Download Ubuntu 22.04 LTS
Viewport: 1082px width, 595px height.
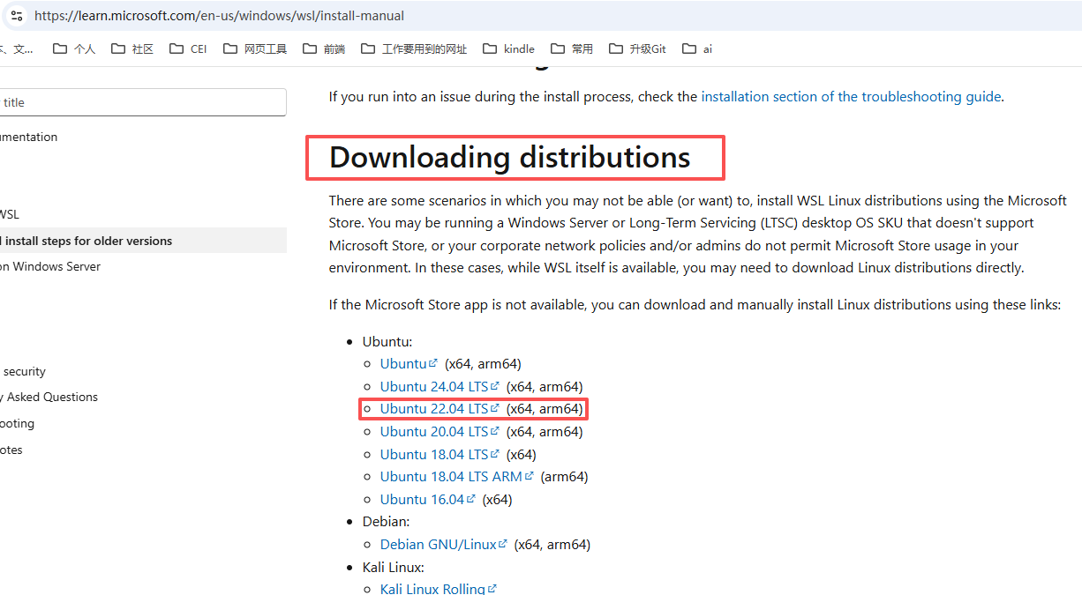[440, 409]
